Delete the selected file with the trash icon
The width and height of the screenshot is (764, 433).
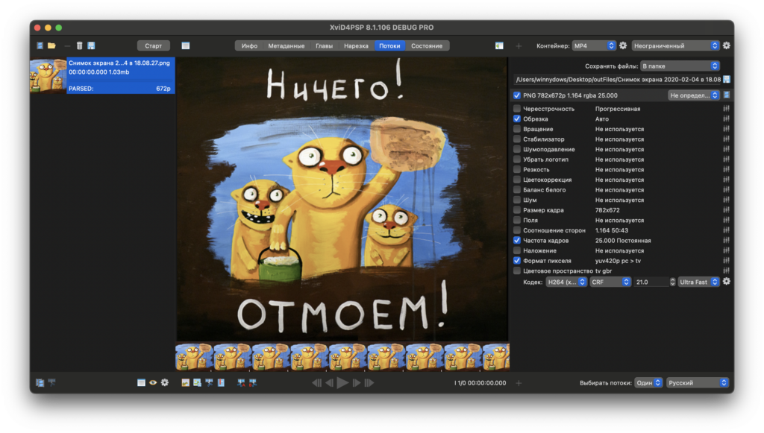79,45
